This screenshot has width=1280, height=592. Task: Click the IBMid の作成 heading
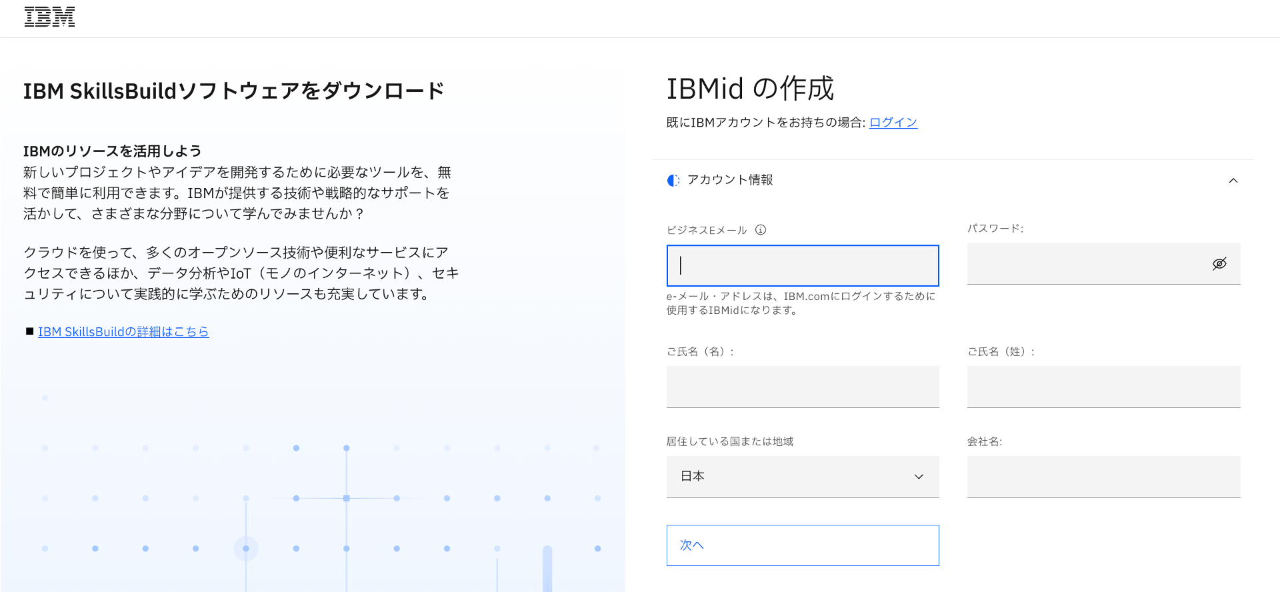tap(750, 89)
